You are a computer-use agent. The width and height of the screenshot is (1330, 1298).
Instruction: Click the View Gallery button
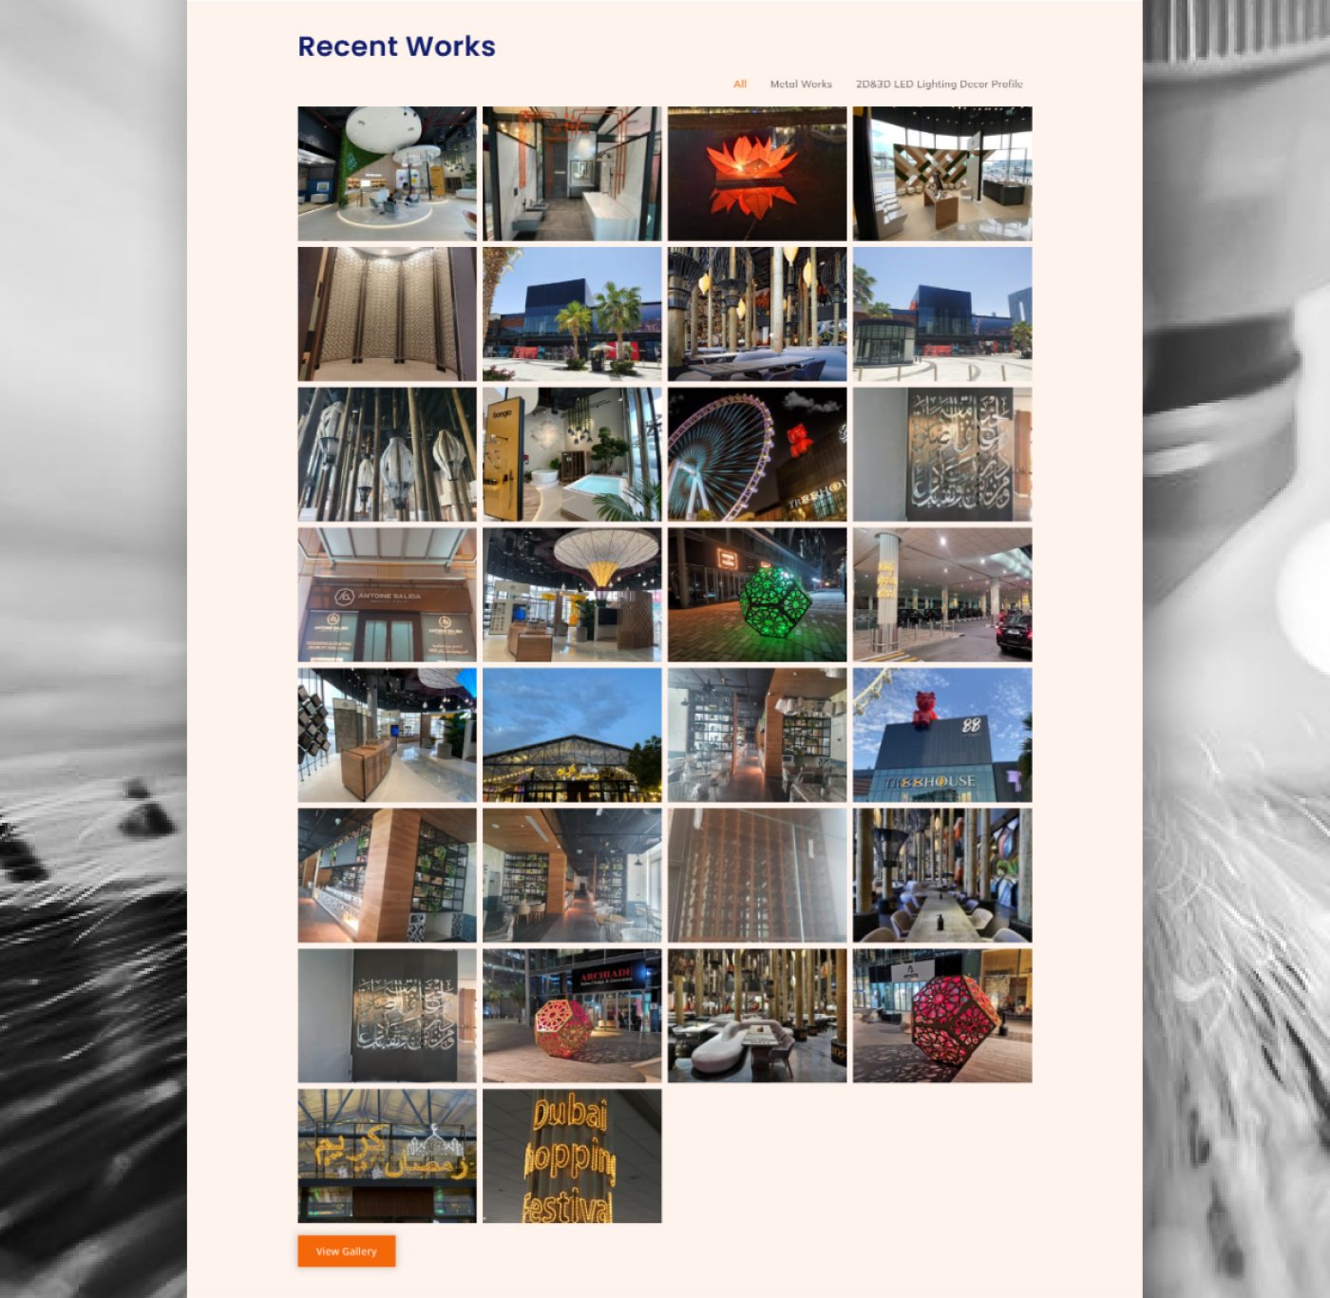point(346,1251)
